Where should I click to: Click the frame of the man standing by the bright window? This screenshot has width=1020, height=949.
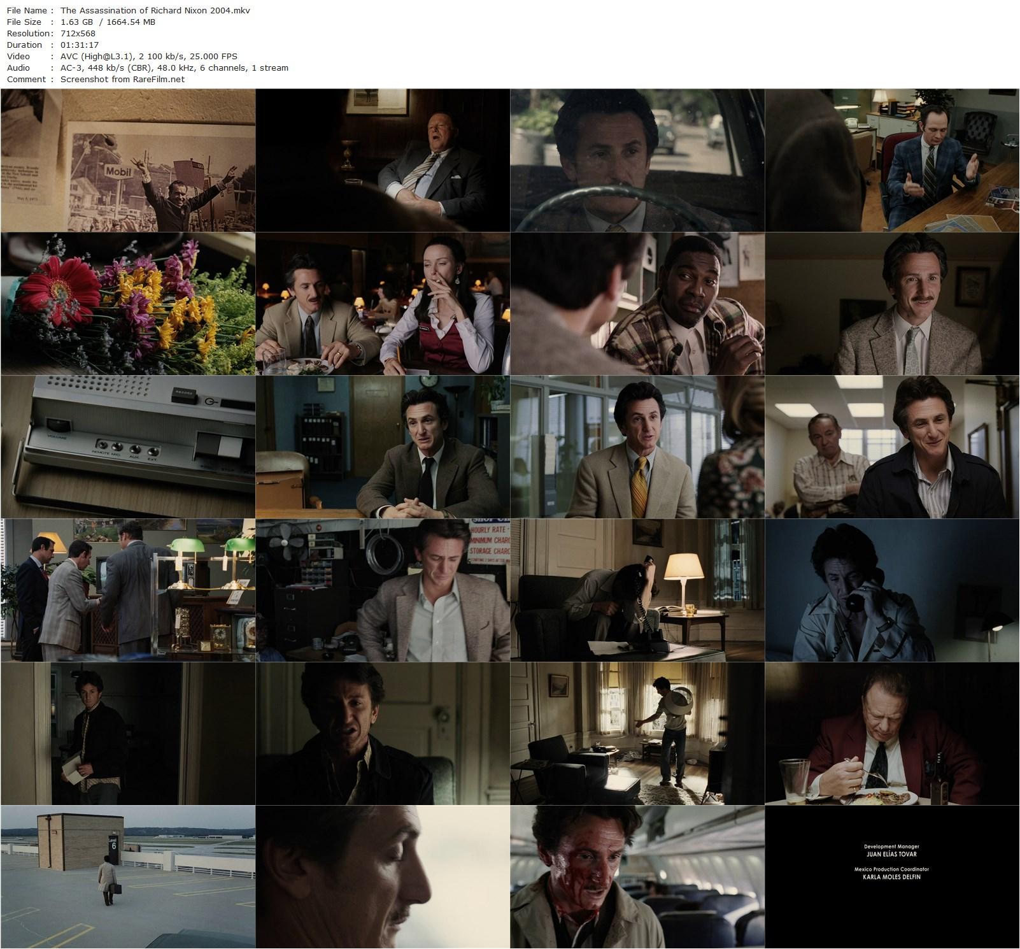tap(637, 734)
